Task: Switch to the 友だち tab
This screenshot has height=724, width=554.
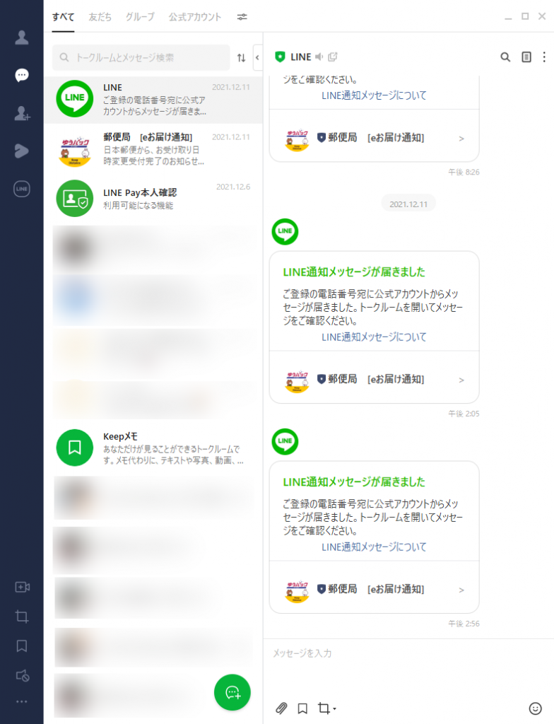Action: tap(100, 17)
